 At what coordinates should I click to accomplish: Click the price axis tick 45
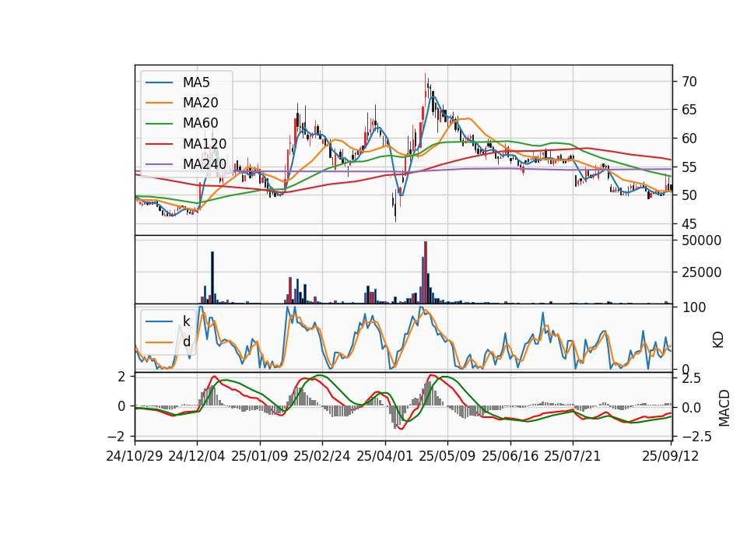coord(689,224)
